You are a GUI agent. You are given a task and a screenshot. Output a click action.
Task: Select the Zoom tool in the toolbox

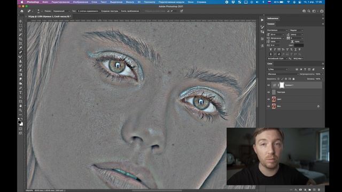[20, 110]
